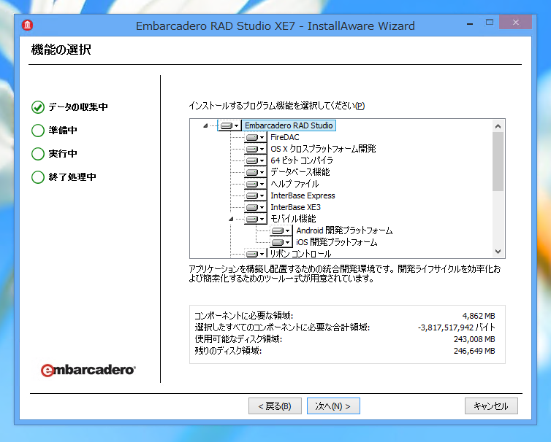Screen dimensions: 551x442
Task: Go back with the 戻る(B) button
Action: click(275, 406)
